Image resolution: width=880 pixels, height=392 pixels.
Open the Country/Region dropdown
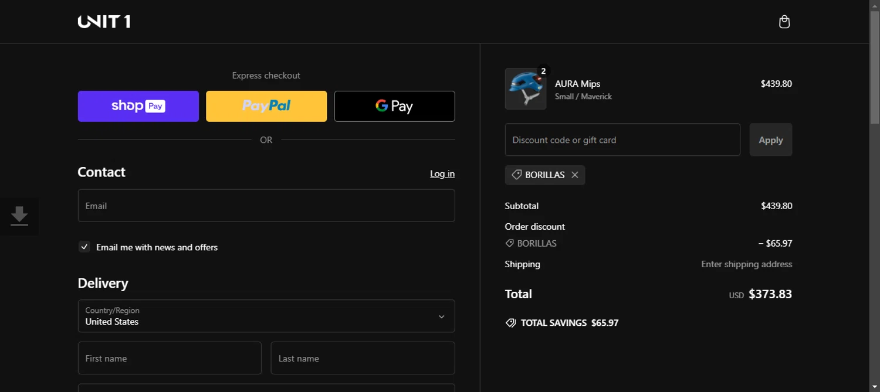266,316
